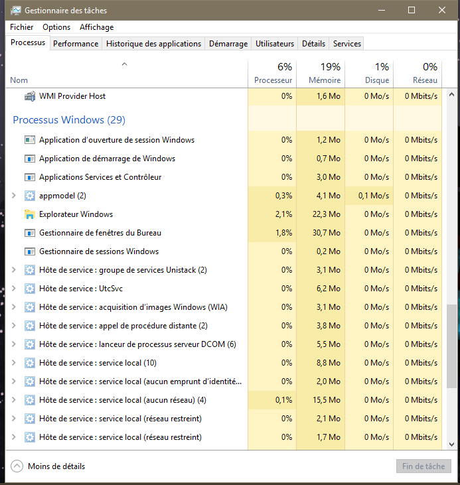Switch to the Services tab

(347, 44)
